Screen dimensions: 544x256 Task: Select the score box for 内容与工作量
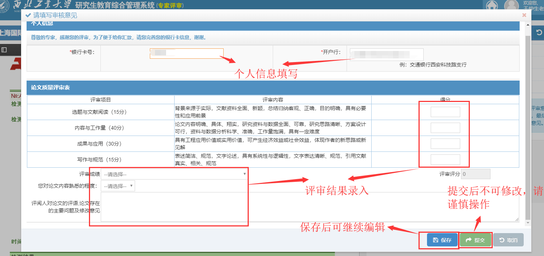tap(445, 128)
